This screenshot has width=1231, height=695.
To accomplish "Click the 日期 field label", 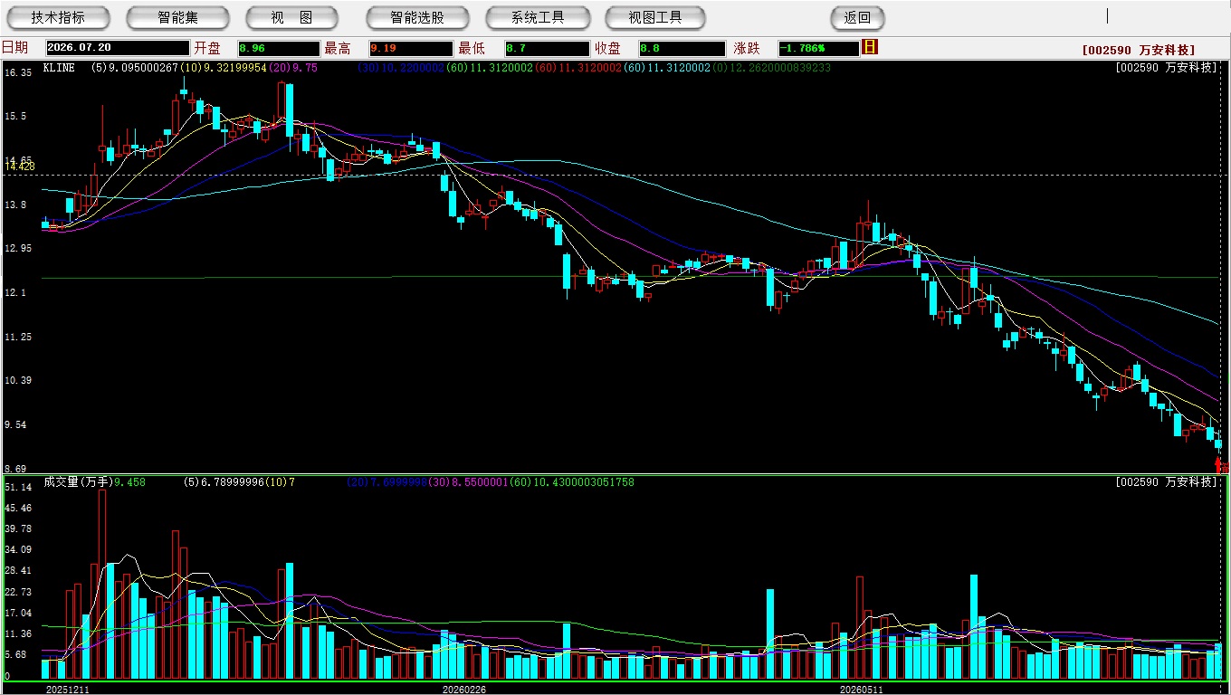I will pyautogui.click(x=14, y=48).
